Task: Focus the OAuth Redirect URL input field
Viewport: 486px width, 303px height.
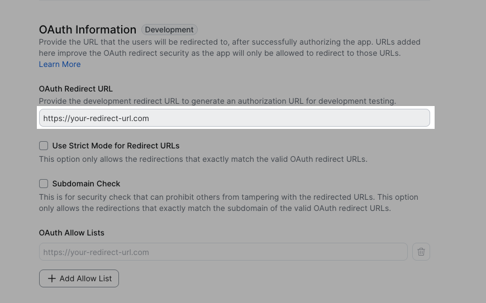Action: coord(234,118)
